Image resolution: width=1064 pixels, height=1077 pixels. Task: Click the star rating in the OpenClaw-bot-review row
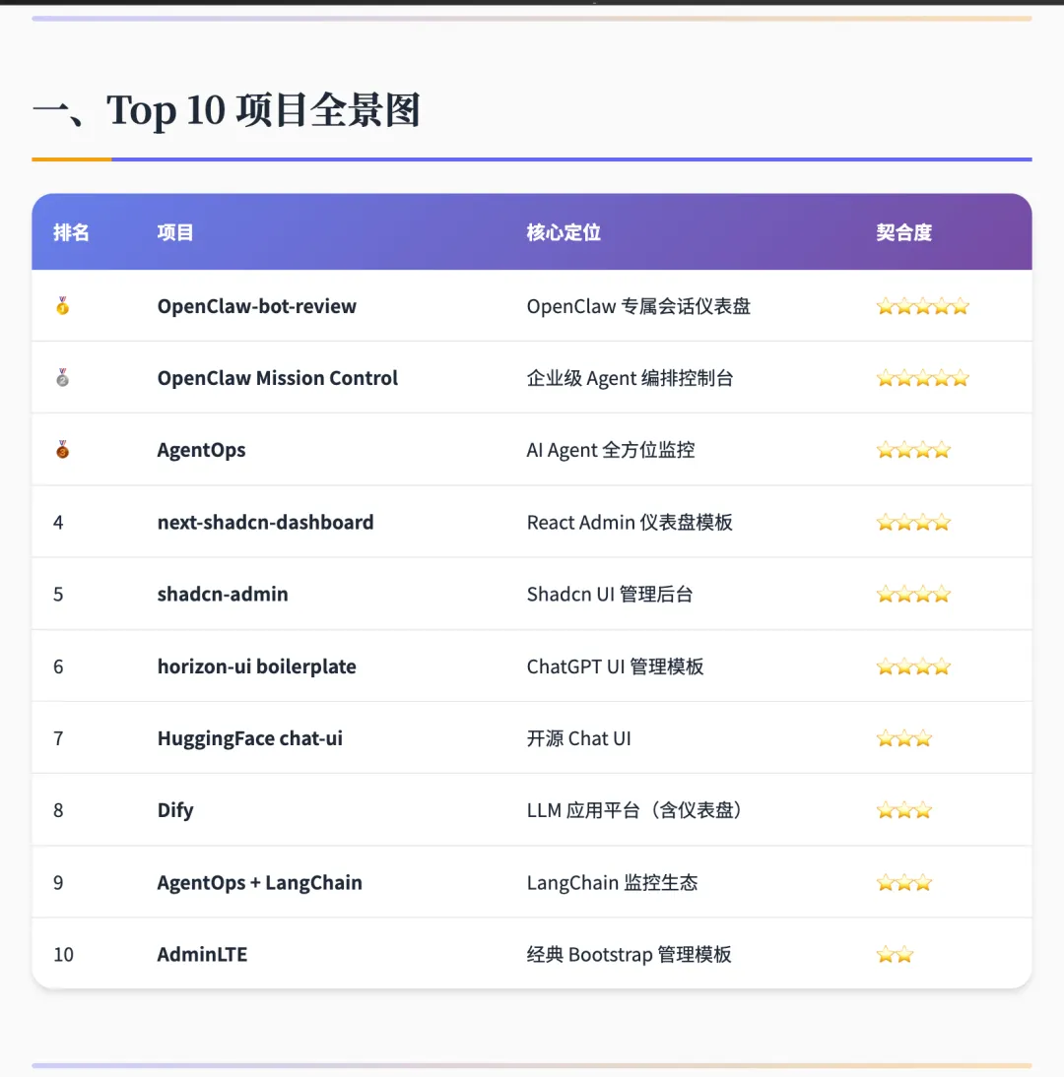tap(922, 306)
